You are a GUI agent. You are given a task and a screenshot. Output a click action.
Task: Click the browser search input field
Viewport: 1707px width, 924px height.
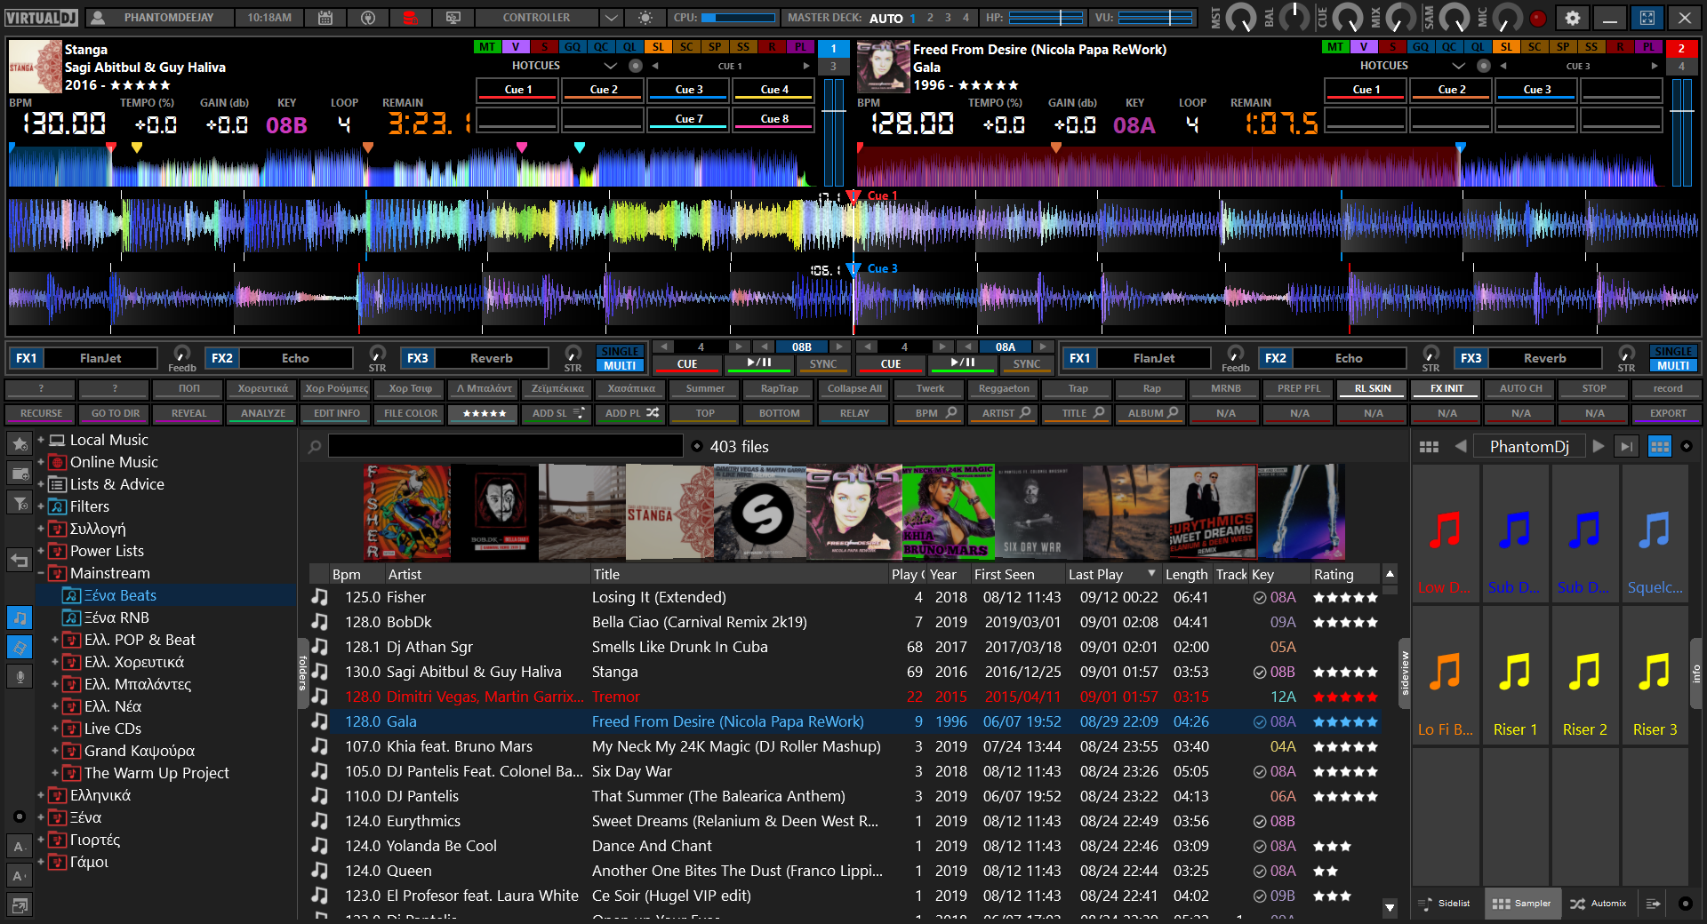pyautogui.click(x=505, y=446)
